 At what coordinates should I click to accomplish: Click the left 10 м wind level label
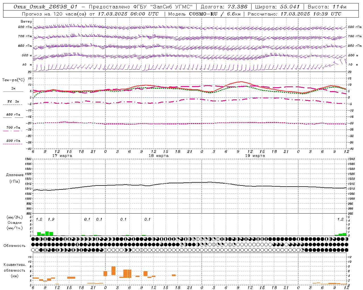(27, 65)
